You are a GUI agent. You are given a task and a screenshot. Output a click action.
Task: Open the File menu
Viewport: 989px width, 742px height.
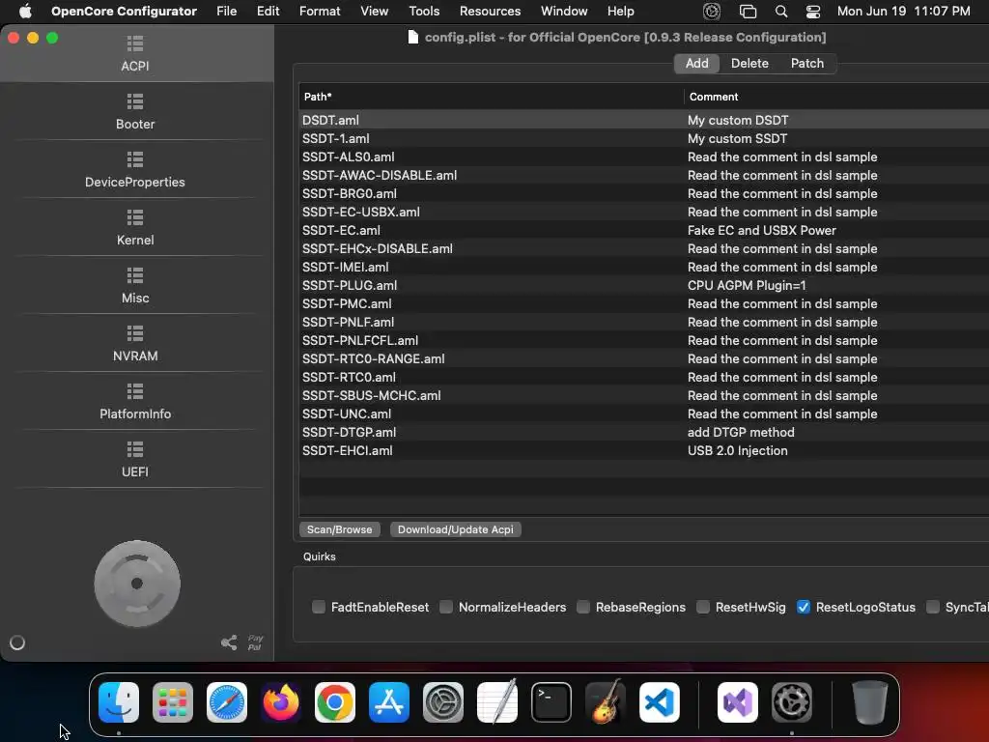click(226, 12)
